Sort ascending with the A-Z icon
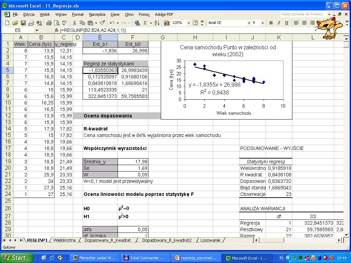 pos(157,23)
